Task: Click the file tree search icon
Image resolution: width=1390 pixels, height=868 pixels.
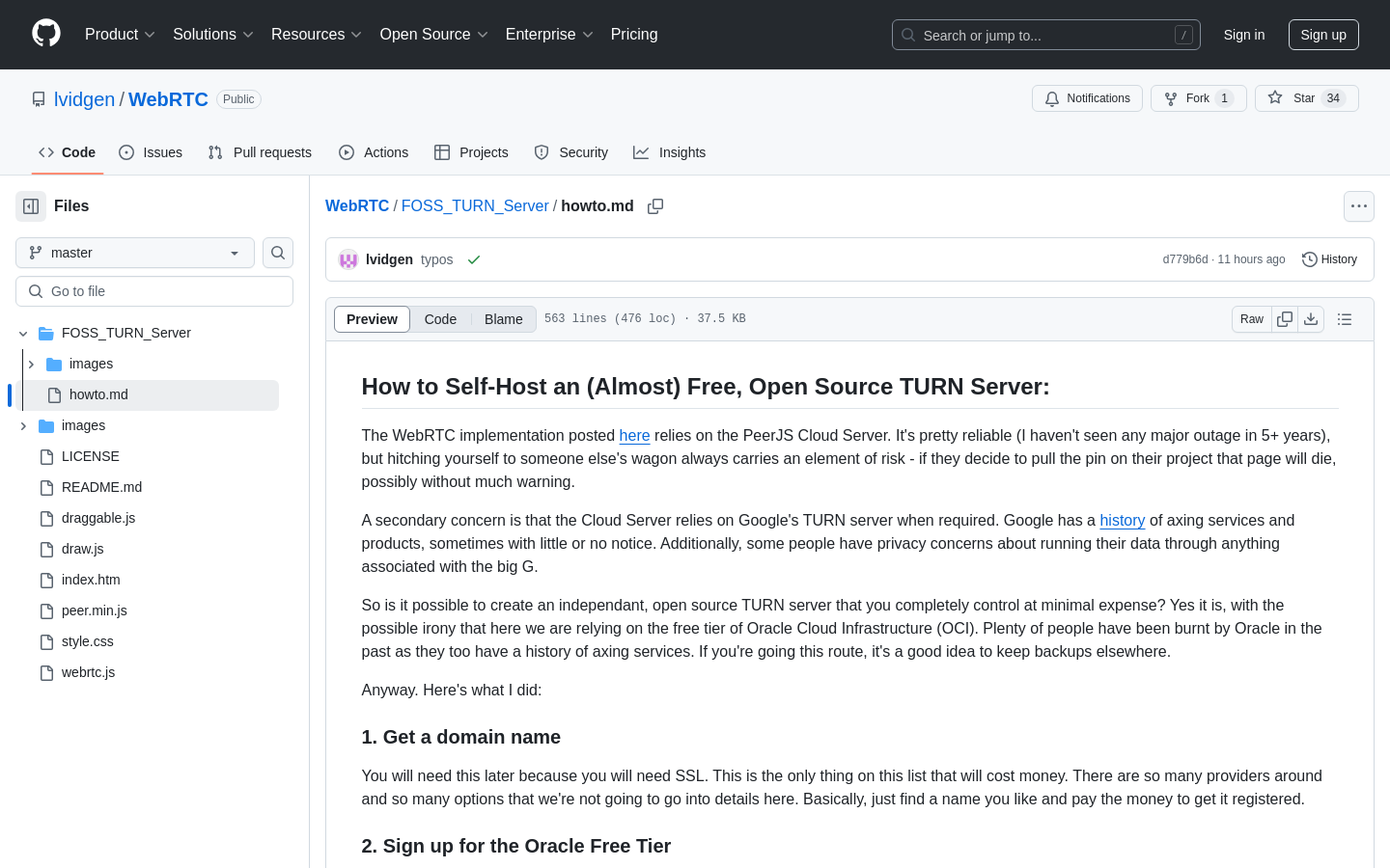Action: tap(278, 253)
